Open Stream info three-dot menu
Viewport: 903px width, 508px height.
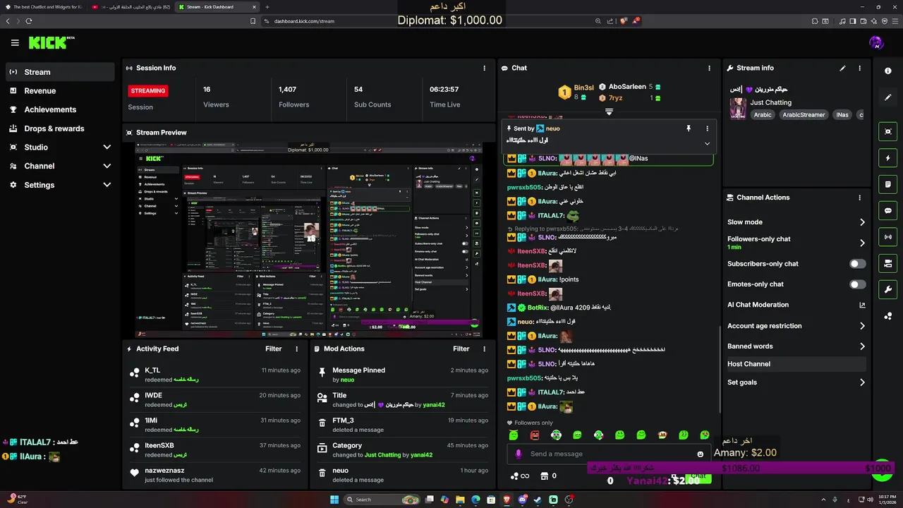click(859, 68)
